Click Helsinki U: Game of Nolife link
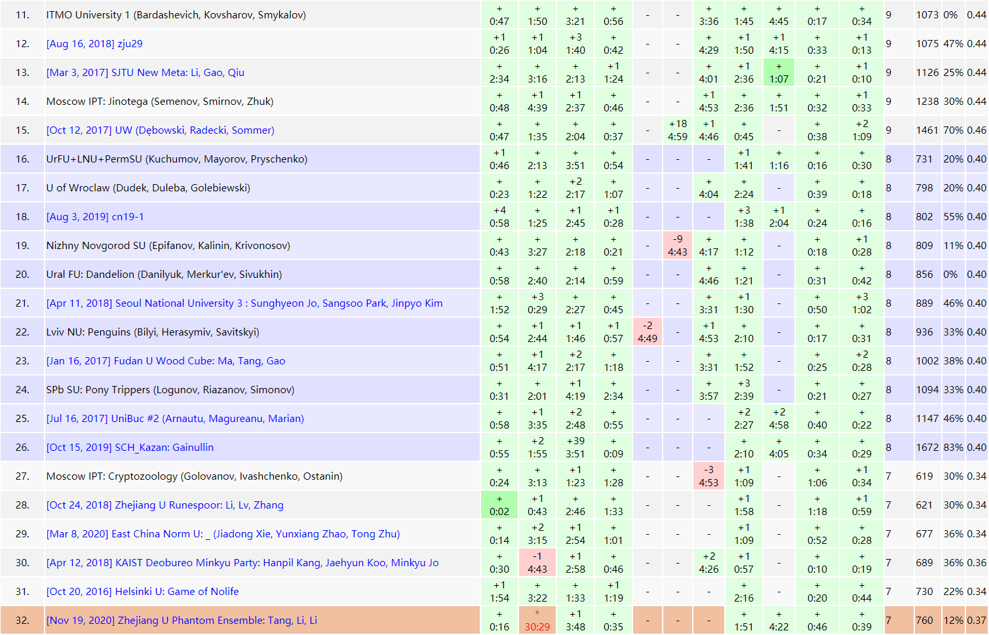This screenshot has width=989, height=635. [x=142, y=592]
